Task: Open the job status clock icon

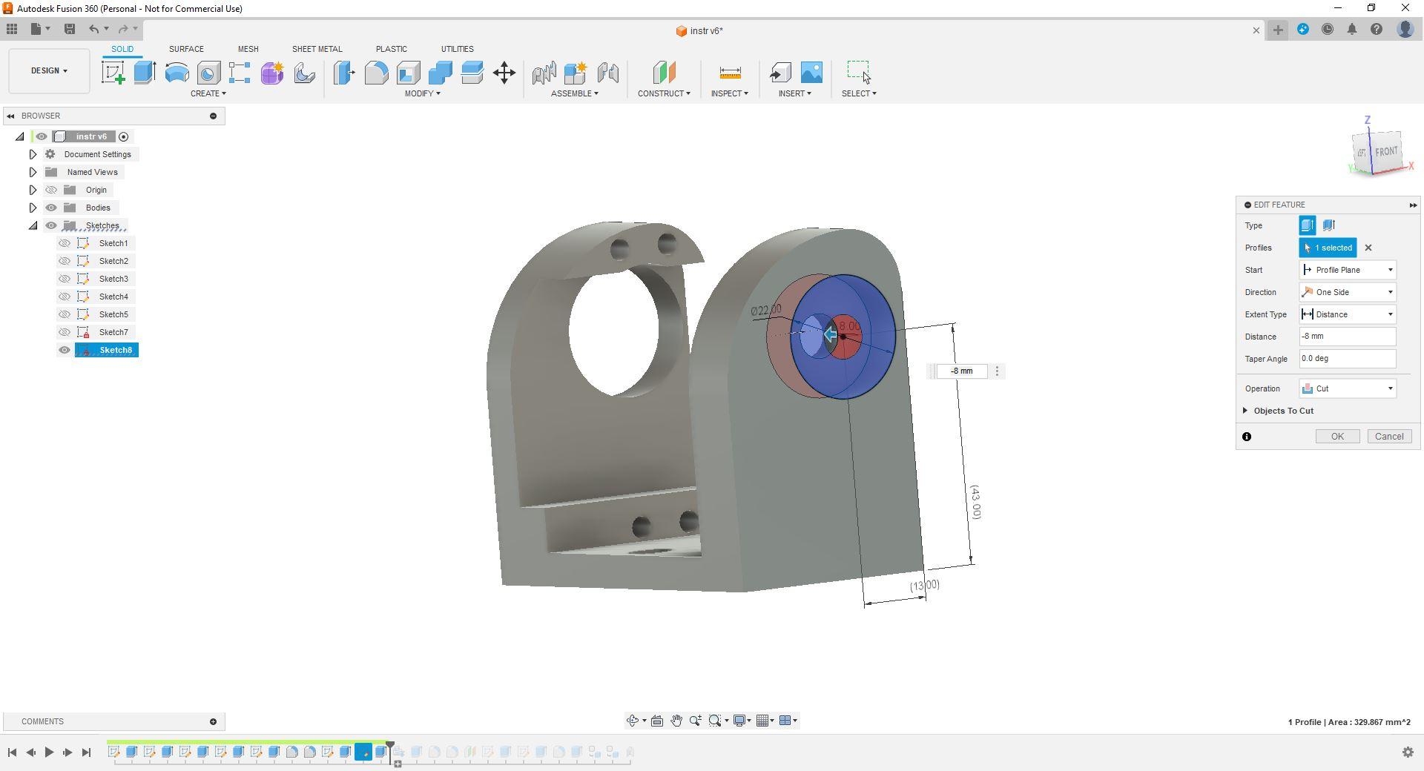Action: [x=1328, y=30]
